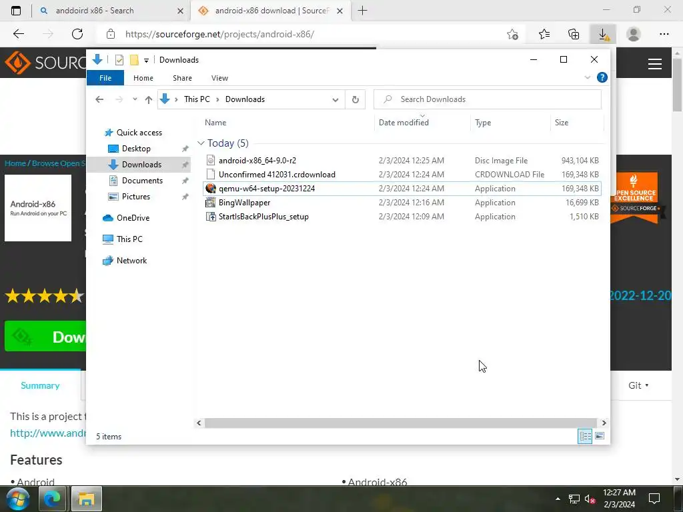The height and width of the screenshot is (512, 683).
Task: Go back in Edge browser
Action: [x=18, y=34]
